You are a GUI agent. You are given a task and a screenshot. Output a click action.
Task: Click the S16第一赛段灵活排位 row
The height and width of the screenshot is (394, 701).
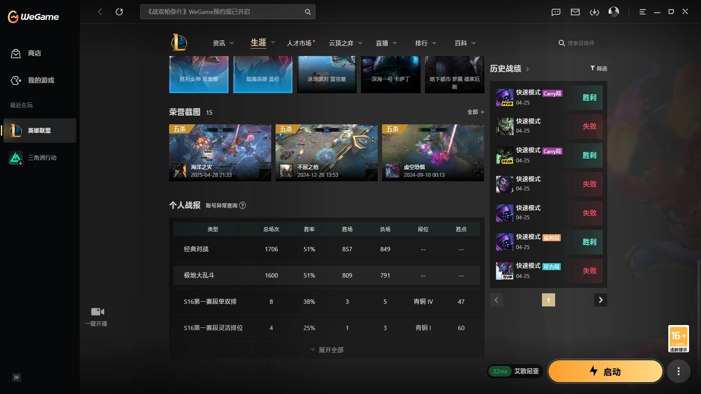click(x=327, y=328)
